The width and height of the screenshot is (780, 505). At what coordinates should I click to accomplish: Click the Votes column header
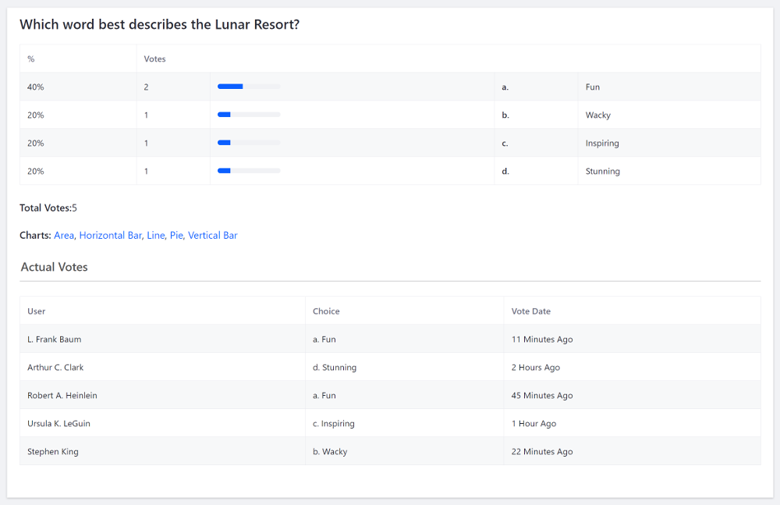[x=154, y=59]
